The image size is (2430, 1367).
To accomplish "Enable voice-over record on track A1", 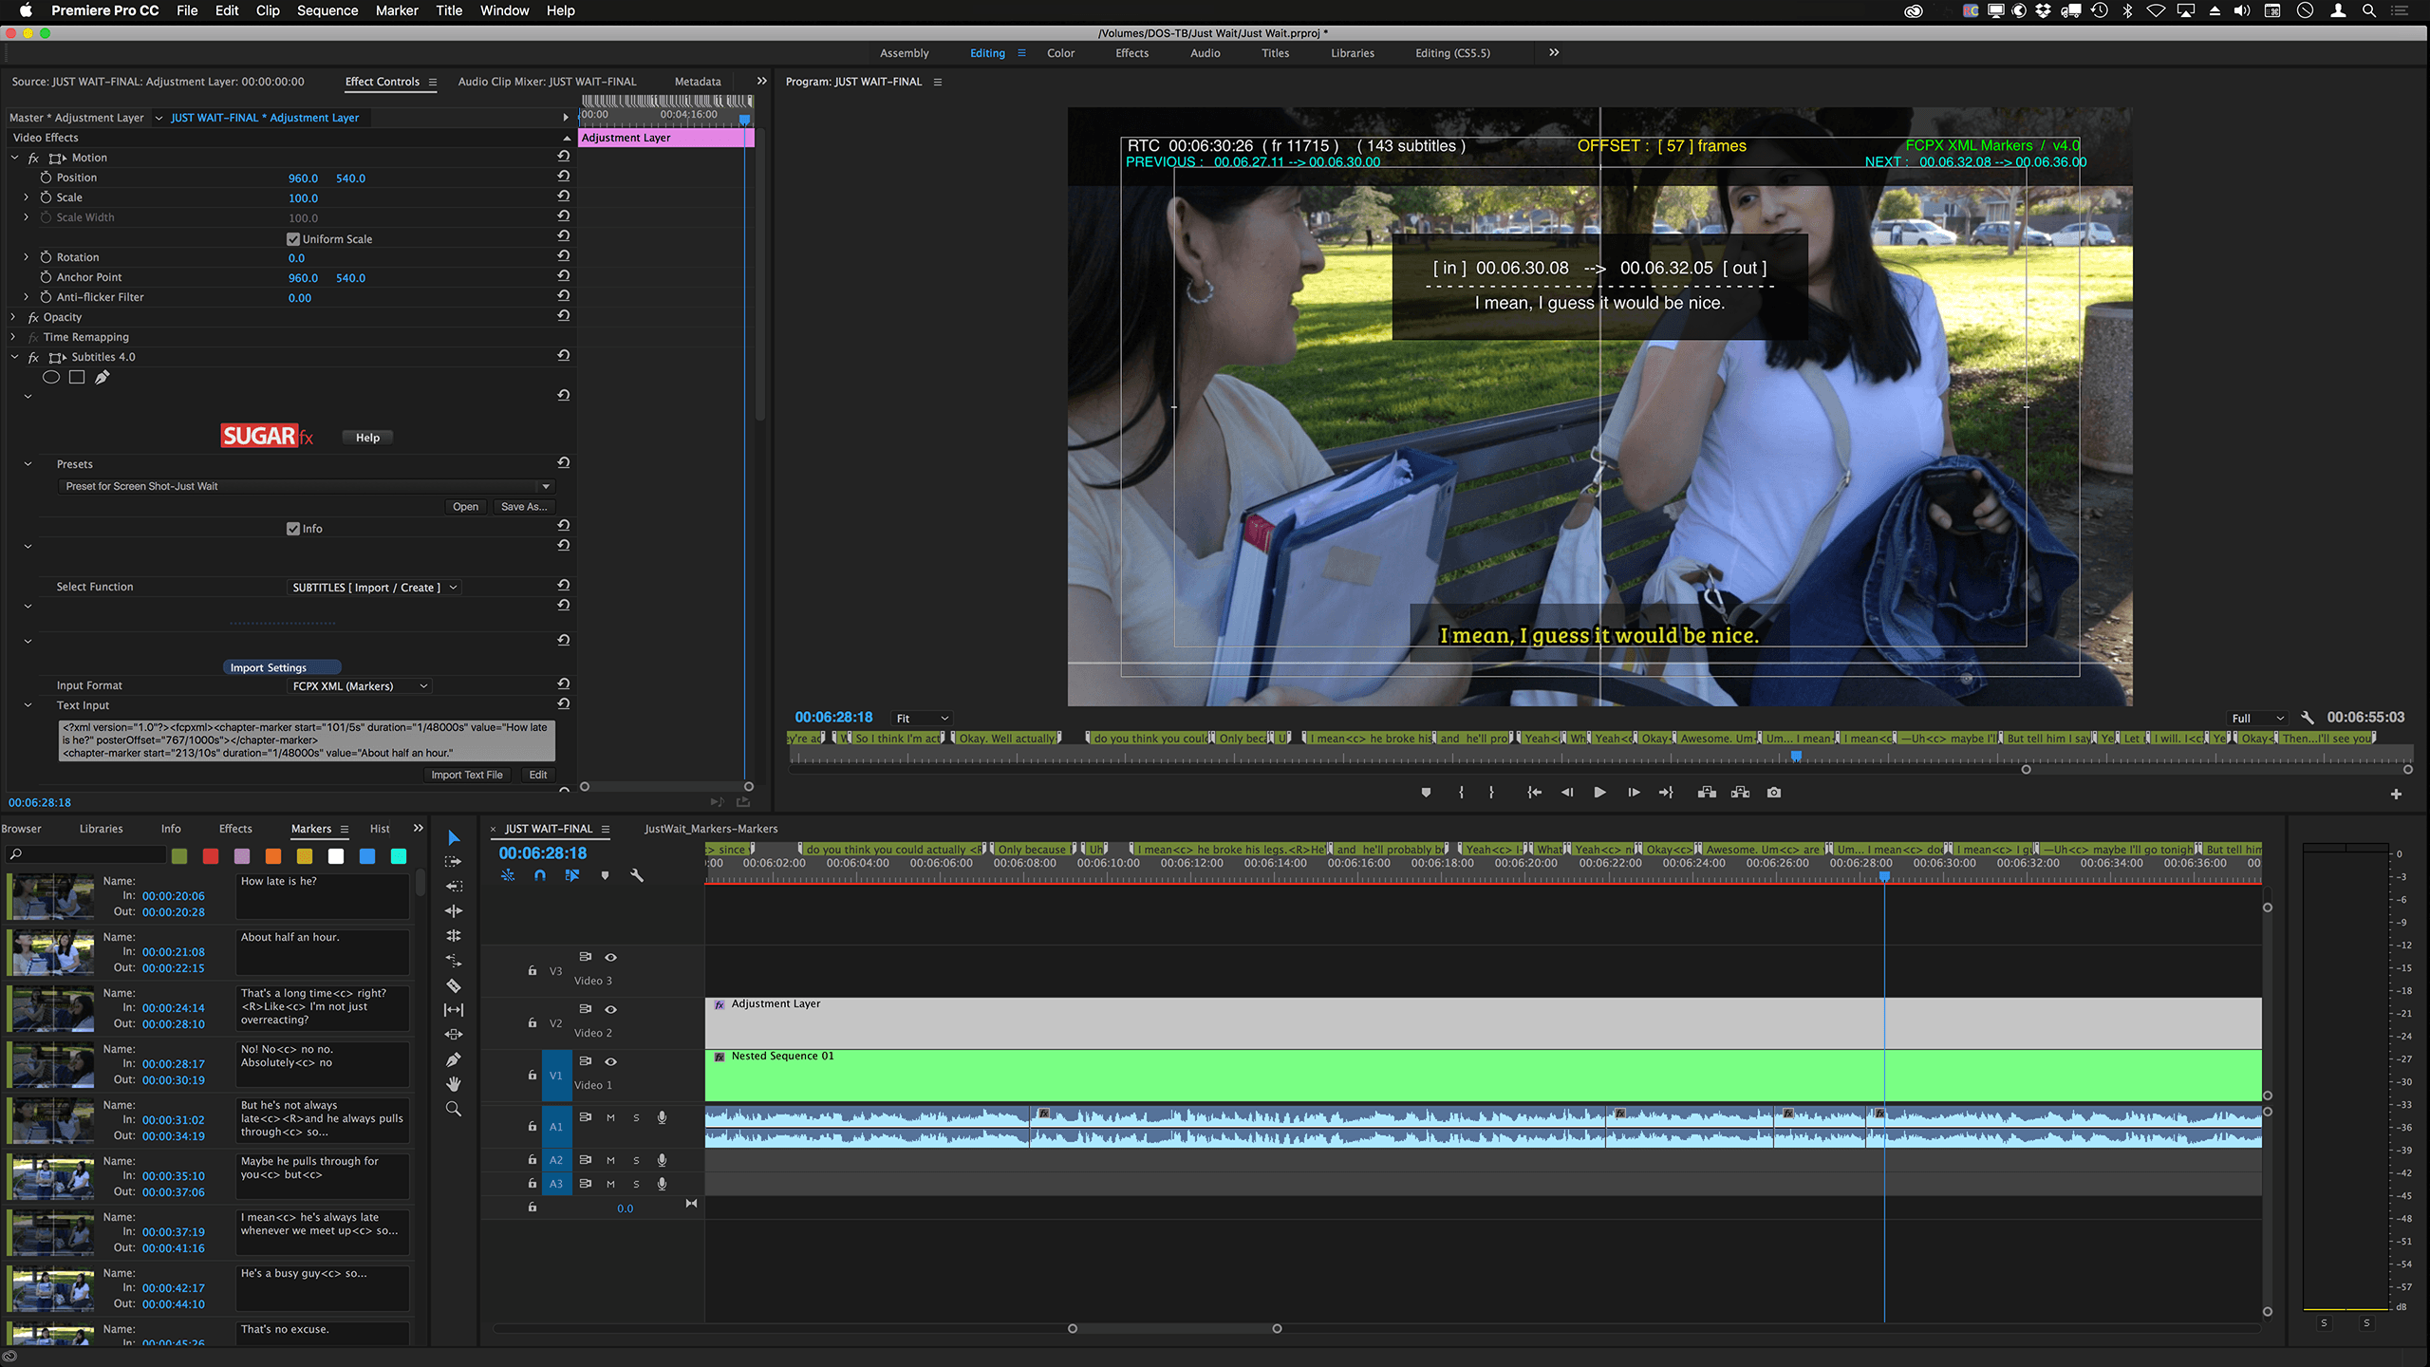I will pos(663,1117).
